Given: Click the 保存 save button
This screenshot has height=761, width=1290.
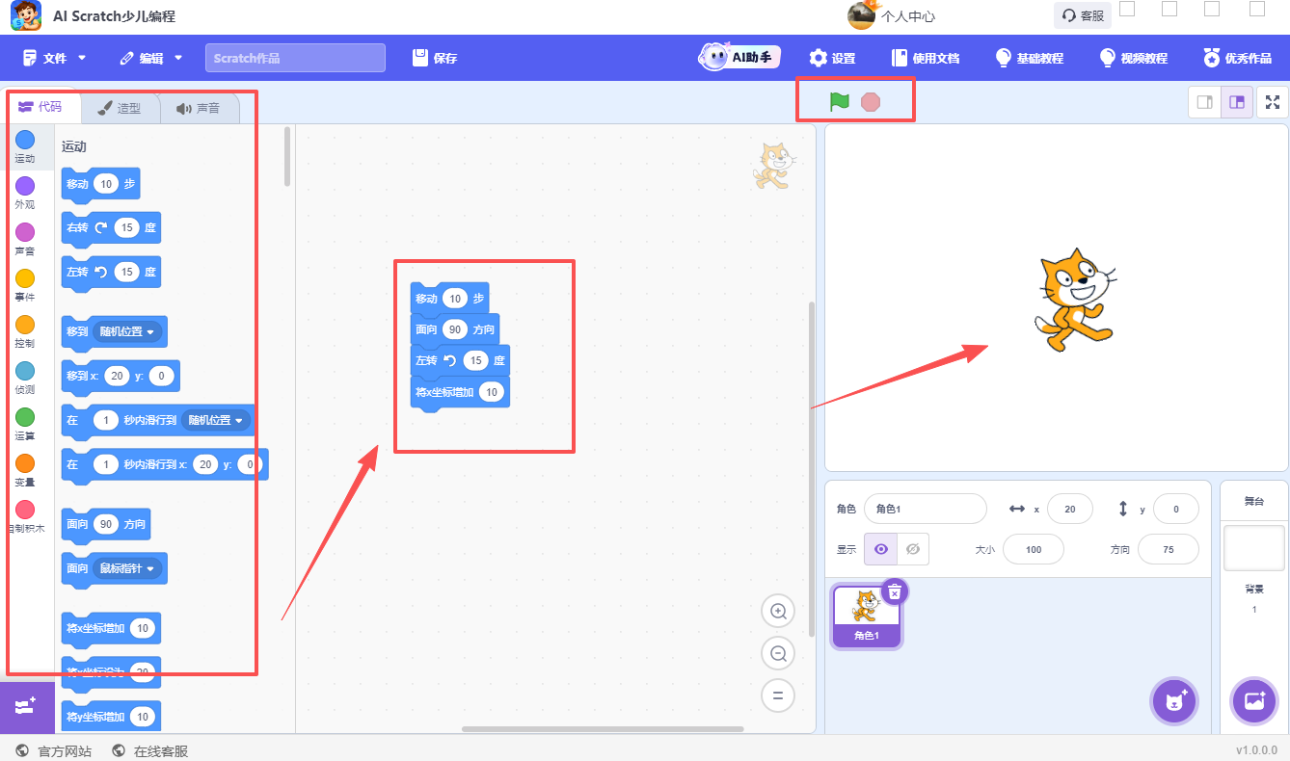Looking at the screenshot, I should [435, 58].
